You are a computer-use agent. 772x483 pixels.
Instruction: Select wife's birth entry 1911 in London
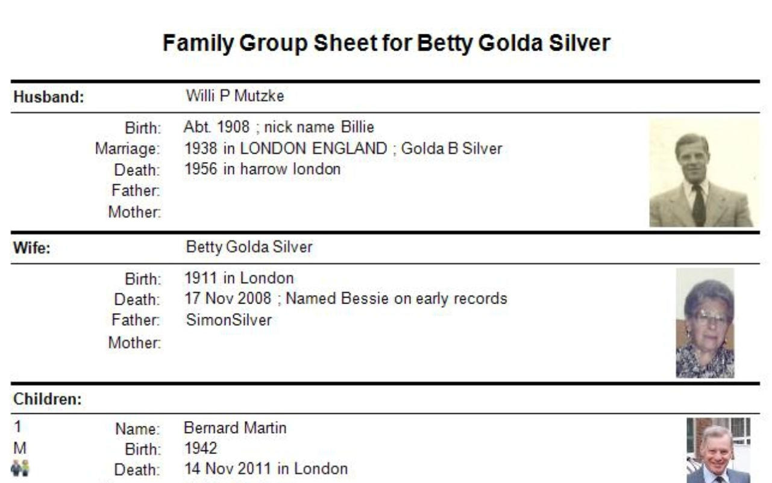(239, 278)
